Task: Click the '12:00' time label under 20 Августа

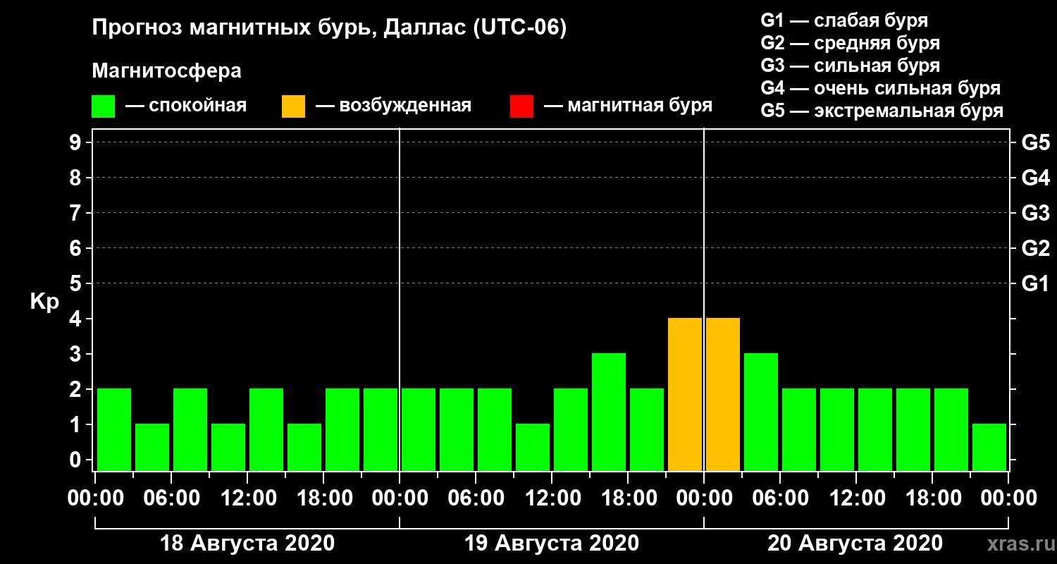Action: click(x=856, y=498)
